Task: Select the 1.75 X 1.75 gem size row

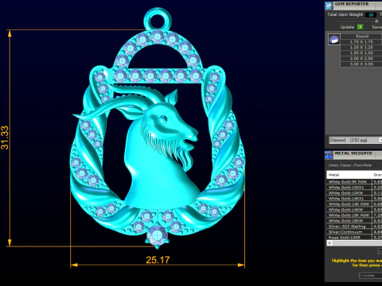Action: tap(361, 42)
